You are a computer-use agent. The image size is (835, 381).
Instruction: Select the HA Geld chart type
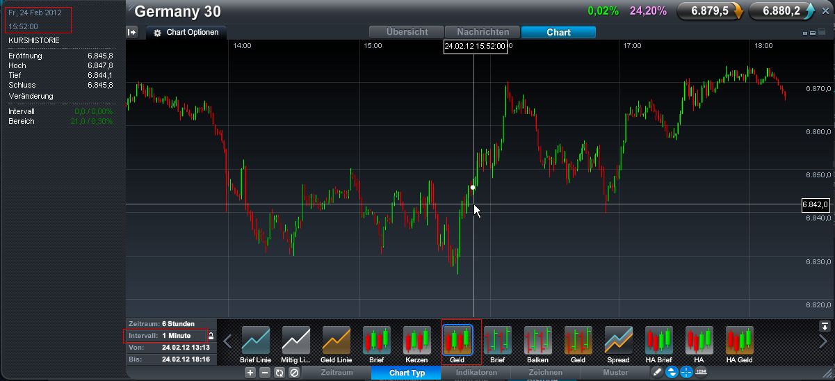[x=739, y=341]
